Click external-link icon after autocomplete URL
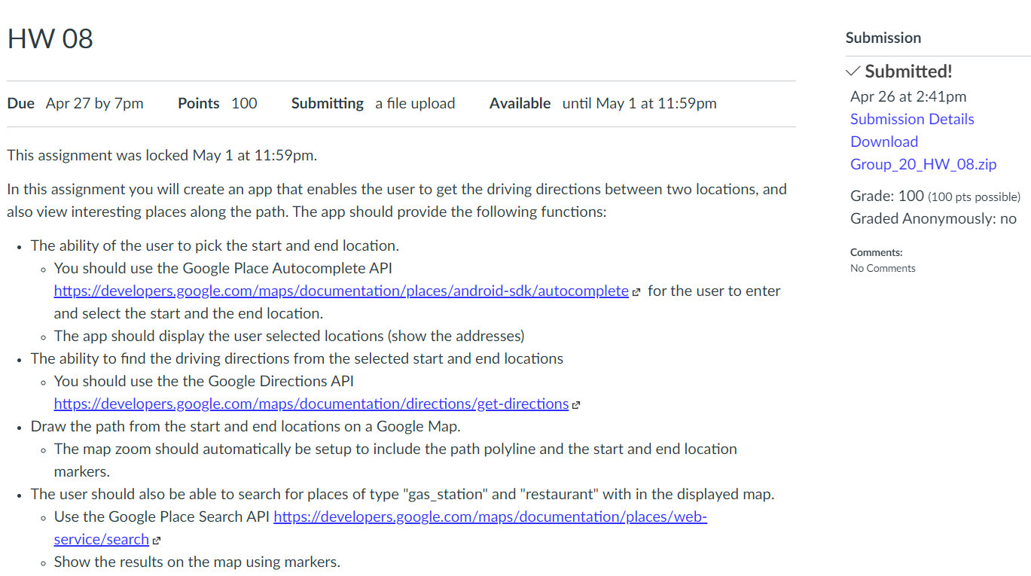This screenshot has width=1031, height=576. click(636, 292)
